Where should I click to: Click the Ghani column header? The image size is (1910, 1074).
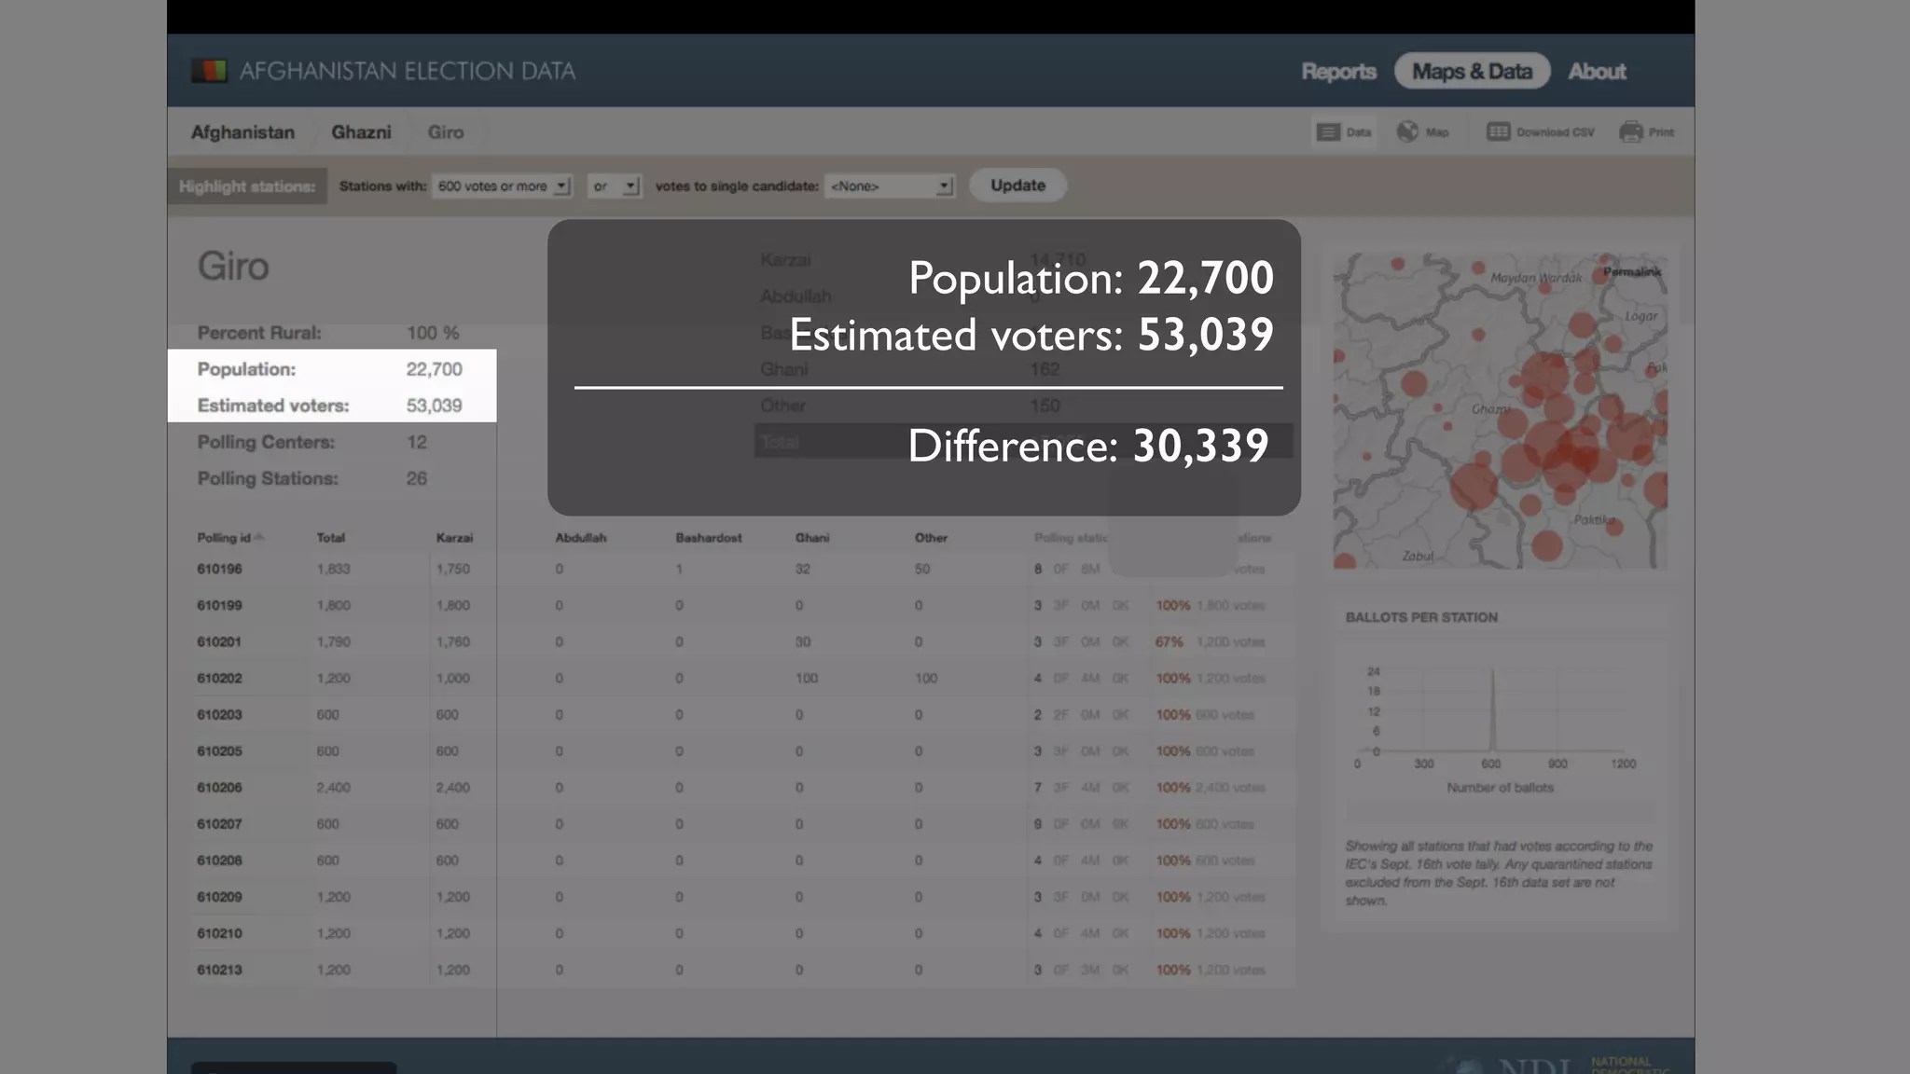pyautogui.click(x=811, y=538)
